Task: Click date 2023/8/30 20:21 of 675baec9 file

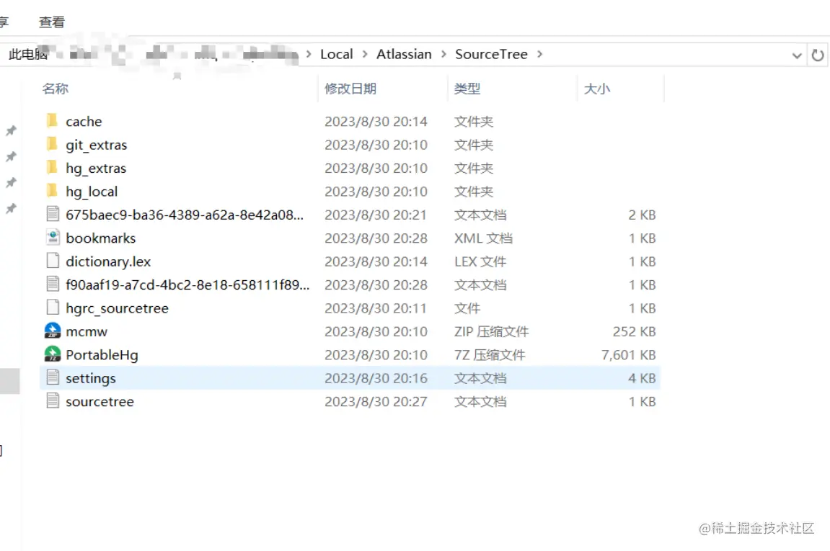Action: (376, 215)
